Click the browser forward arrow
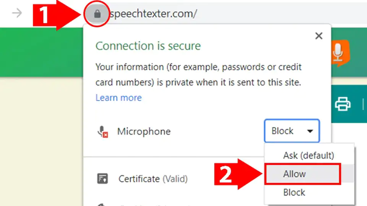Image resolution: width=367 pixels, height=206 pixels. click(x=17, y=13)
